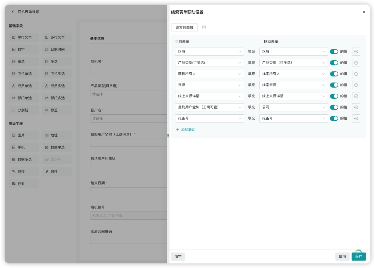Image resolution: width=375 pixels, height=268 pixels.
Task: Remove the 线索所有人 linkage row
Action: (x=356, y=74)
